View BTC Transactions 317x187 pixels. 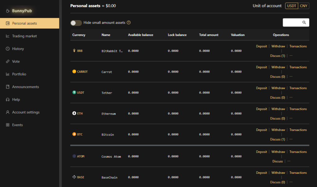tap(298, 130)
